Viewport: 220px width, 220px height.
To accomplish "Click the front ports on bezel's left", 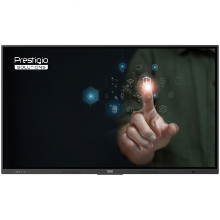I will (x=20, y=171).
